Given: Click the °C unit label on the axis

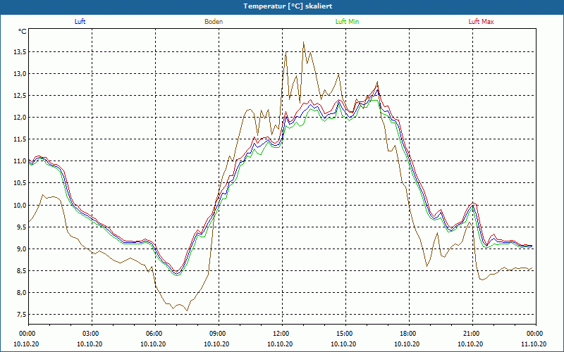Looking at the screenshot, I should (x=23, y=32).
